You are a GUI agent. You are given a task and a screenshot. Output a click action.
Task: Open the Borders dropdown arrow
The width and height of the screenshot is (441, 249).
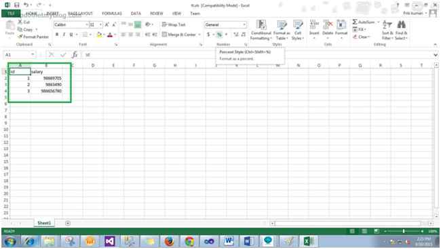coord(90,35)
